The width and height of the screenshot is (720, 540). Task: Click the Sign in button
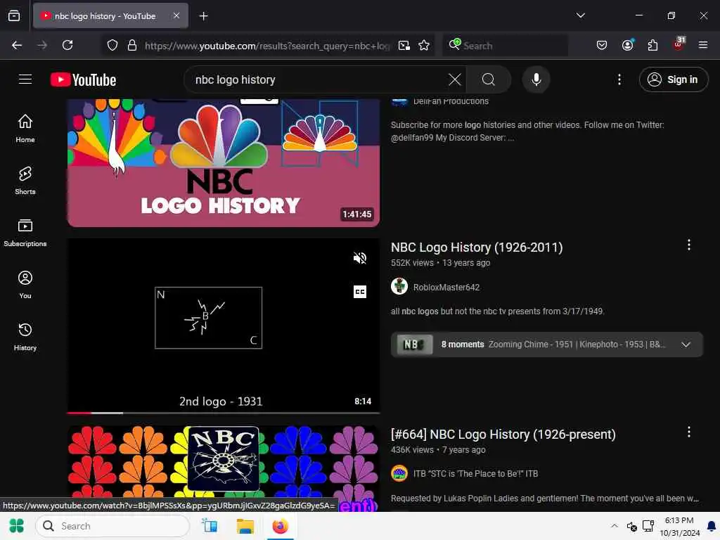tap(673, 79)
